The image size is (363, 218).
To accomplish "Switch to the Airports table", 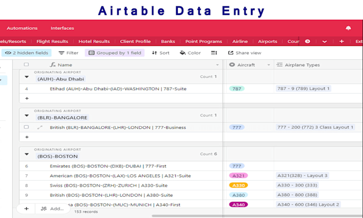I will click(267, 42).
